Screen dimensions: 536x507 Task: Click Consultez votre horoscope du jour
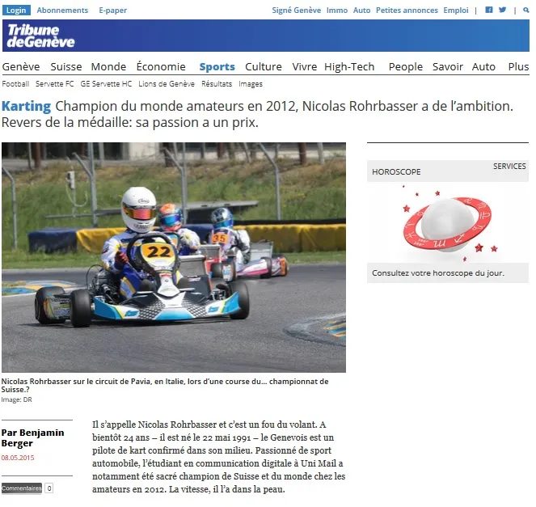pyautogui.click(x=438, y=273)
